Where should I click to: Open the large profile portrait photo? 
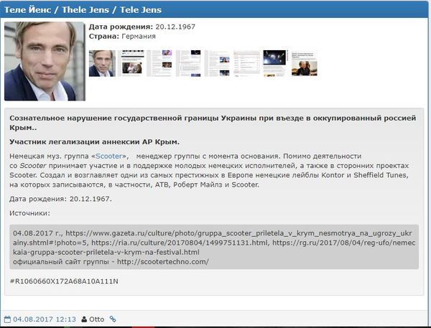pyautogui.click(x=45, y=61)
